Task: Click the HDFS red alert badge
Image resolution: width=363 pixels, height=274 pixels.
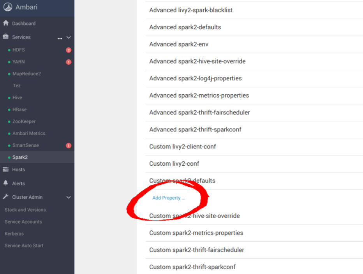Action: [x=69, y=50]
